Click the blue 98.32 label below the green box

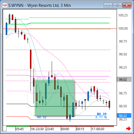point(42,117)
